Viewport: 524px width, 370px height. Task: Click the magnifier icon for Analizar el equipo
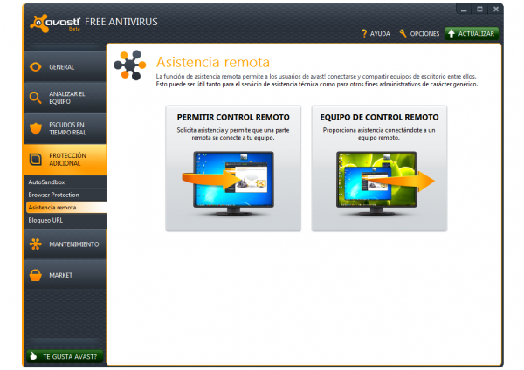[35, 98]
